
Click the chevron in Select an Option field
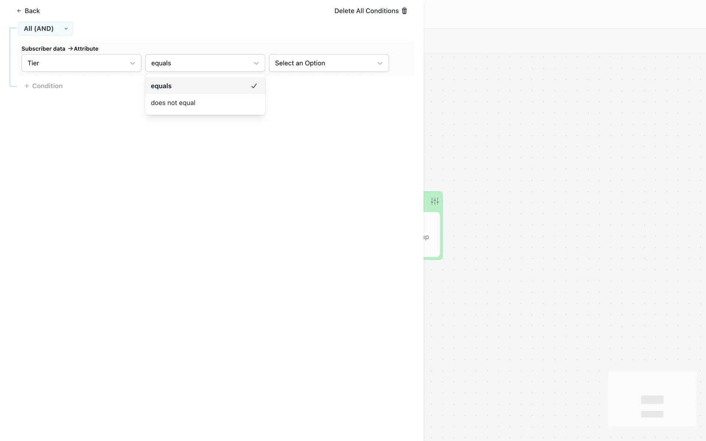pyautogui.click(x=380, y=63)
